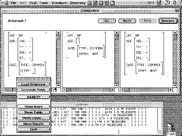Screen dimensions: 182x136
Task: Click the up scroll arrow of the right result pane
Action: point(175,33)
